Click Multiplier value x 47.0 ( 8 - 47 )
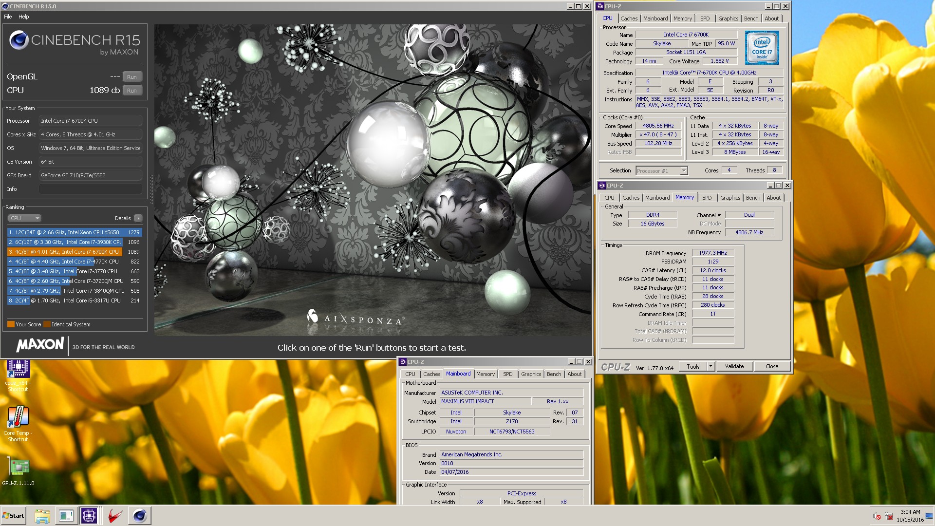The image size is (935, 526). point(658,134)
